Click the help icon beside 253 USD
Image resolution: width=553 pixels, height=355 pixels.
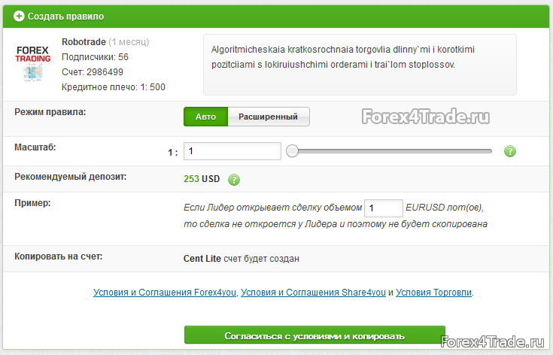233,180
